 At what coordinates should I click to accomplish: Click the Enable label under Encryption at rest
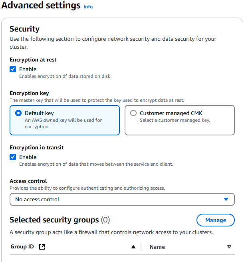[x=28, y=69]
